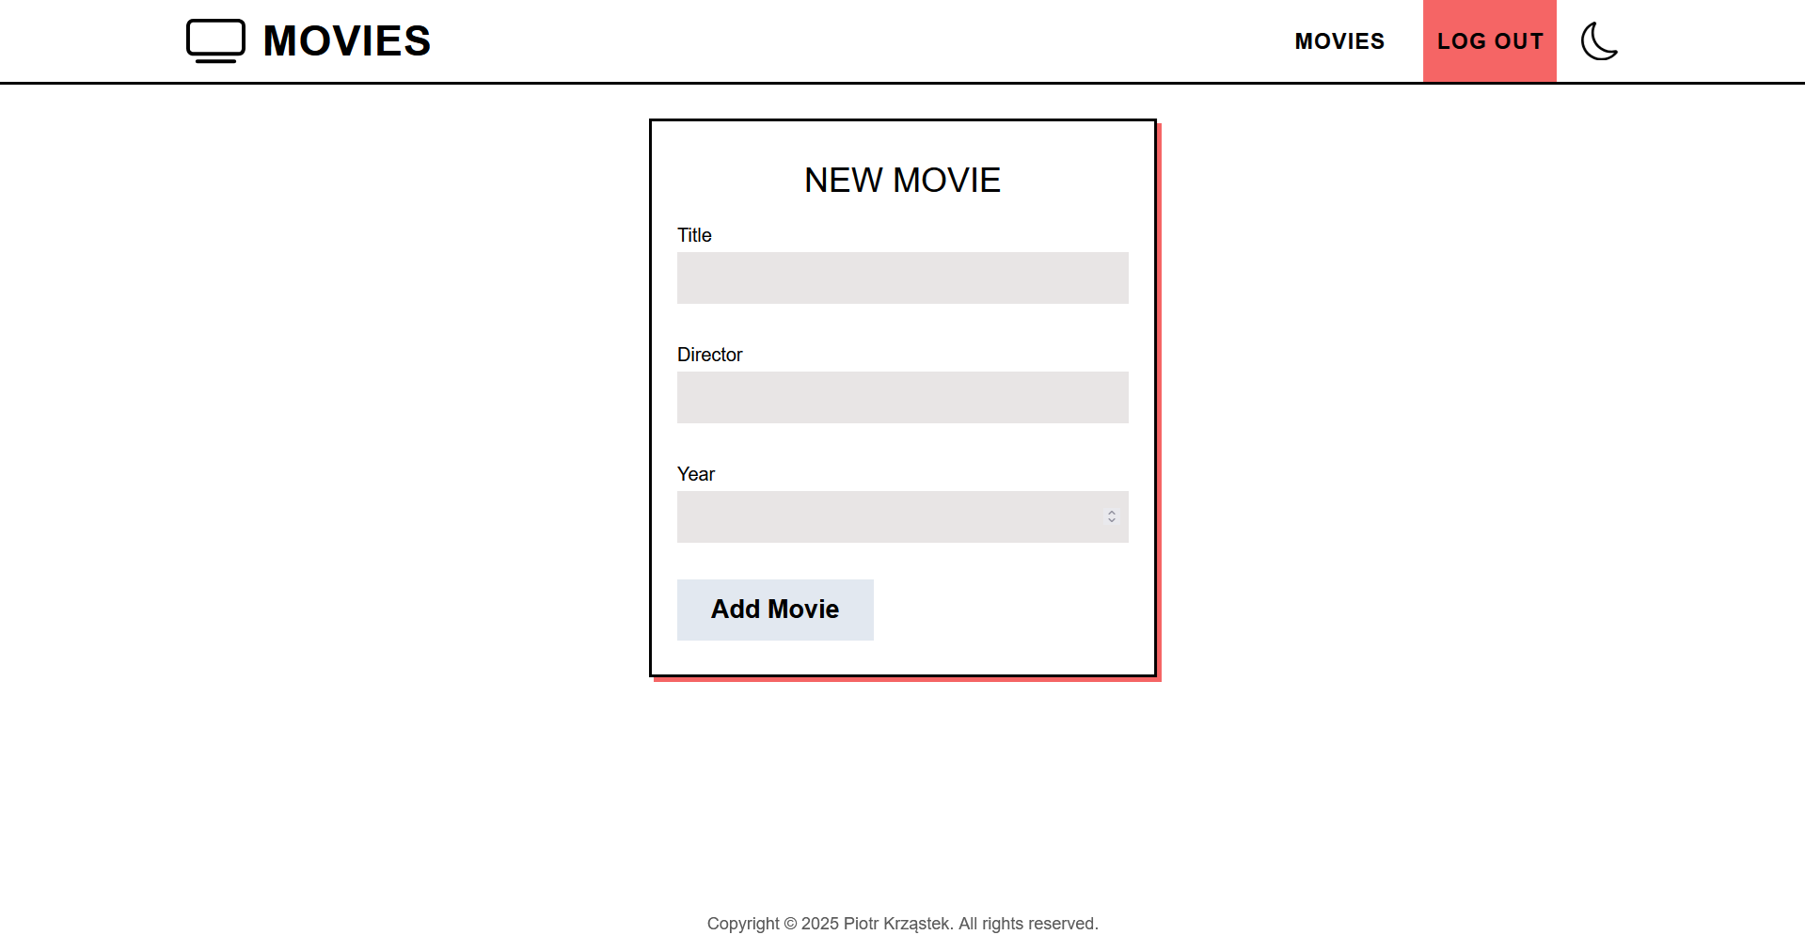Increase Year using the up spinner arrow
This screenshot has width=1805, height=935.
(x=1111, y=513)
